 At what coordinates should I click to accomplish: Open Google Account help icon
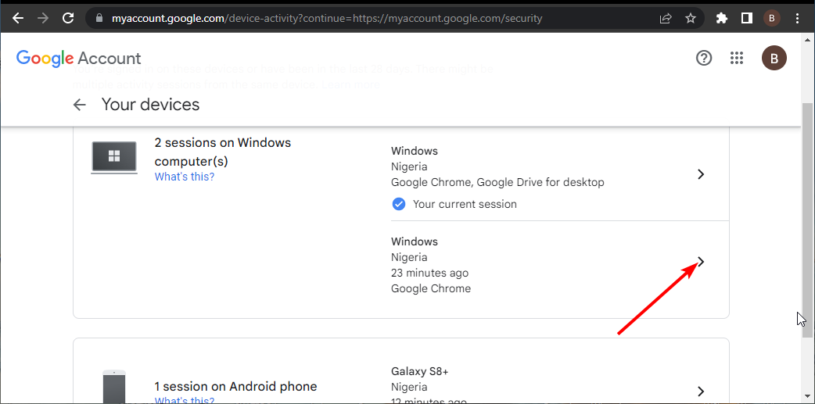(x=704, y=58)
